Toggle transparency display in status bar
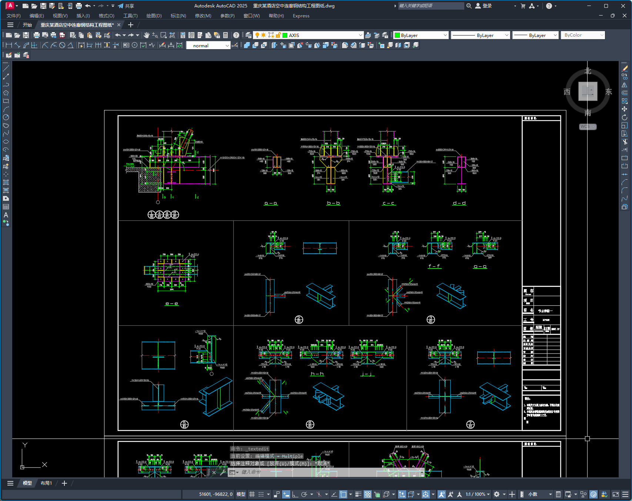632x501 pixels. [368, 494]
